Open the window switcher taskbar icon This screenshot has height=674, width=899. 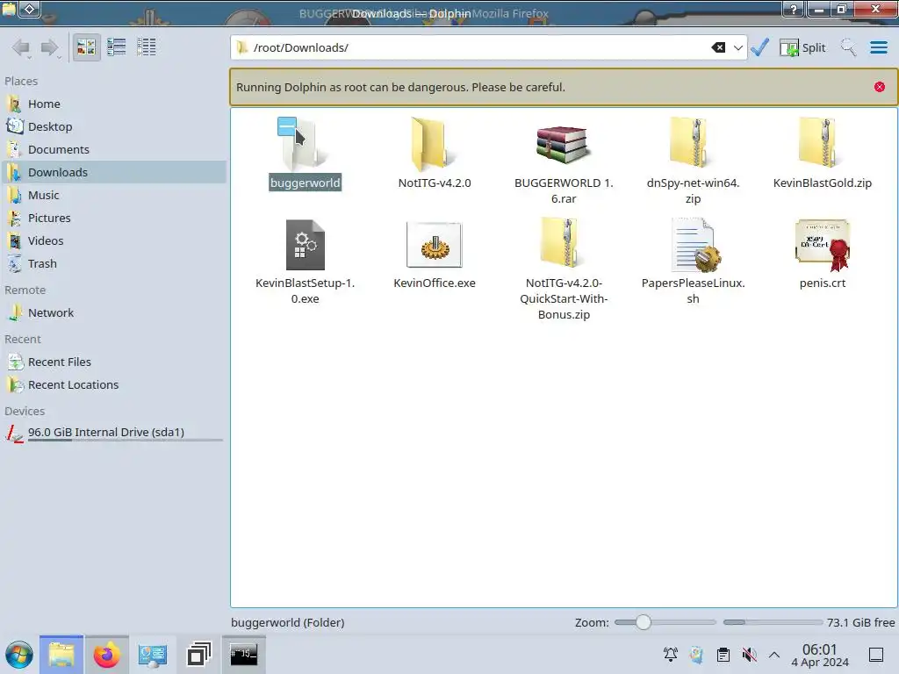198,655
